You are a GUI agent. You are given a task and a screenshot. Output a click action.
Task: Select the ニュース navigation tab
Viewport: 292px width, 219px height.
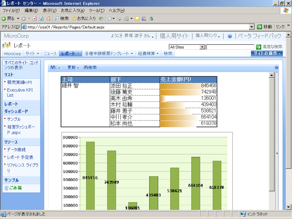pos(50,54)
